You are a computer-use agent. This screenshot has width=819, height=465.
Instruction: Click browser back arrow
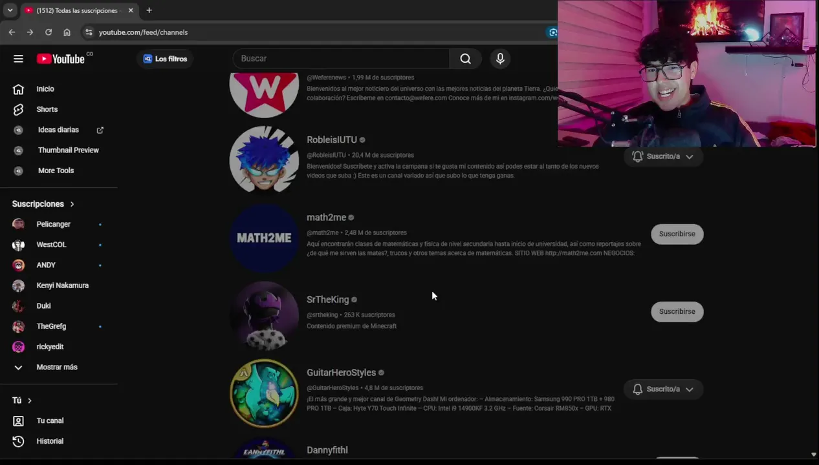12,32
